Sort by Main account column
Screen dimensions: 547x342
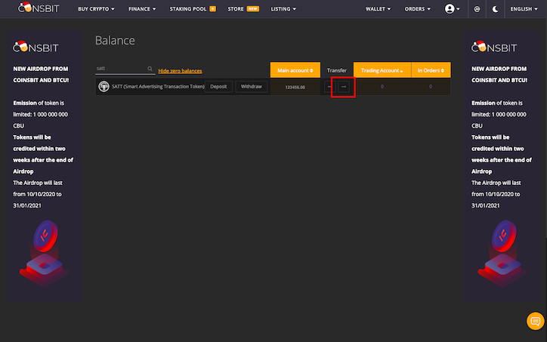[x=295, y=70]
